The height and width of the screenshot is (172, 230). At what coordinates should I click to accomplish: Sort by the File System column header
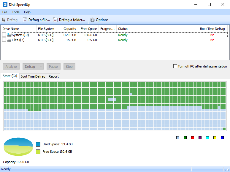pos(47,29)
